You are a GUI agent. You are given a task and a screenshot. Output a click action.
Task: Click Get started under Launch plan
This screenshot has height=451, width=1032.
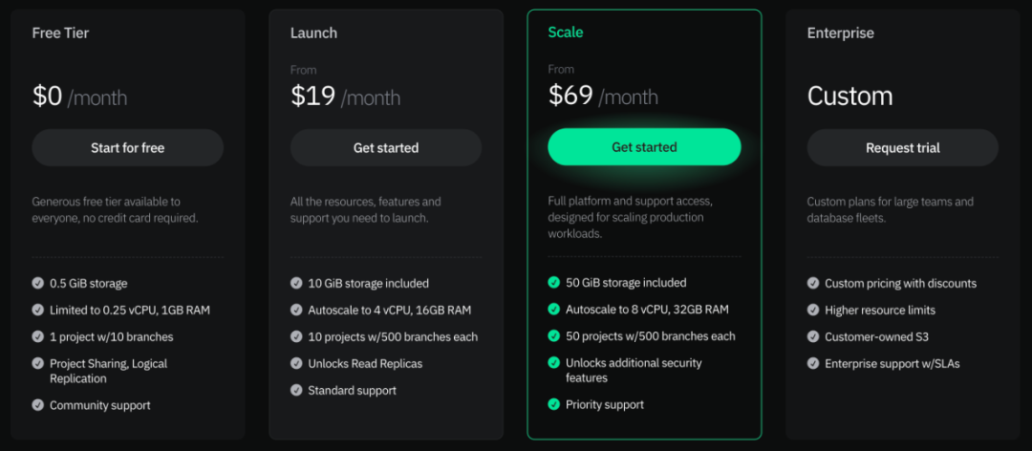tap(386, 148)
